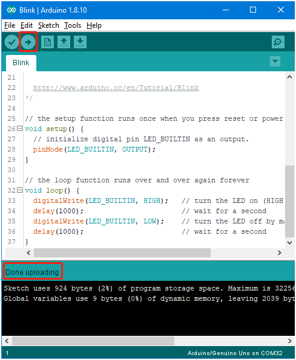Open the Tools menu
The image size is (296, 360).
(x=73, y=25)
